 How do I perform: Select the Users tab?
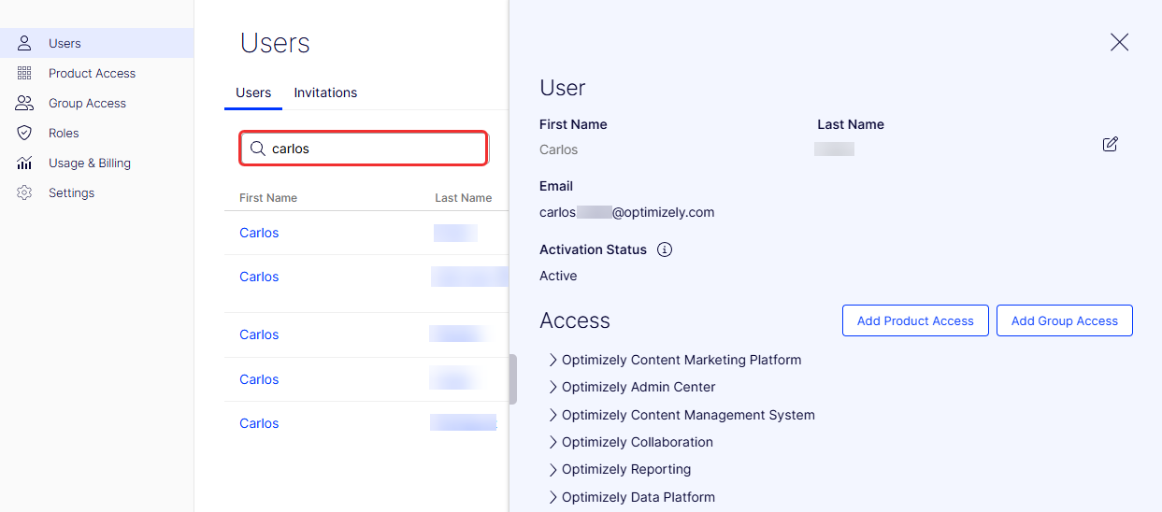[253, 92]
